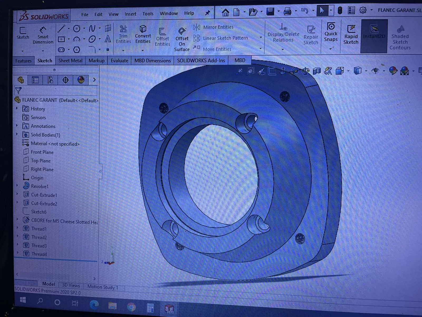Viewport: 422px width, 317px height.
Task: Switch to the Features tab
Action: (23, 61)
